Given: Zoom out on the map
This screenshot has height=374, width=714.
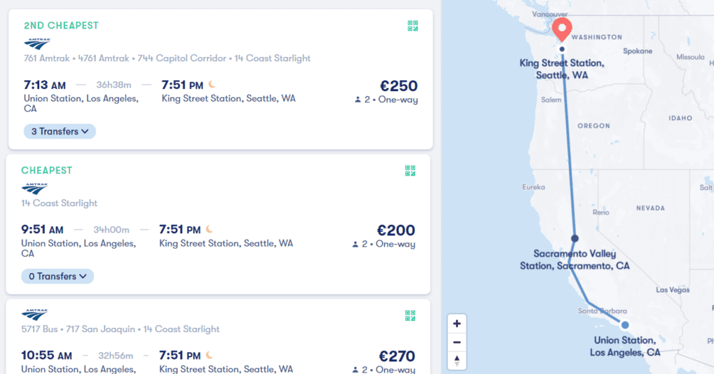Looking at the screenshot, I should 457,342.
